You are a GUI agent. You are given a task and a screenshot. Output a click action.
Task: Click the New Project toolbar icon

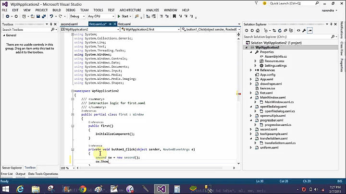coord(24,16)
